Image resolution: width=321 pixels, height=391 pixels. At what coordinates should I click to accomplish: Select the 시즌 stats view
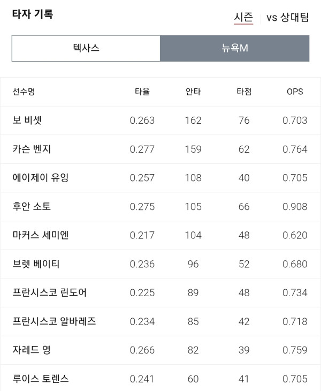coord(243,18)
